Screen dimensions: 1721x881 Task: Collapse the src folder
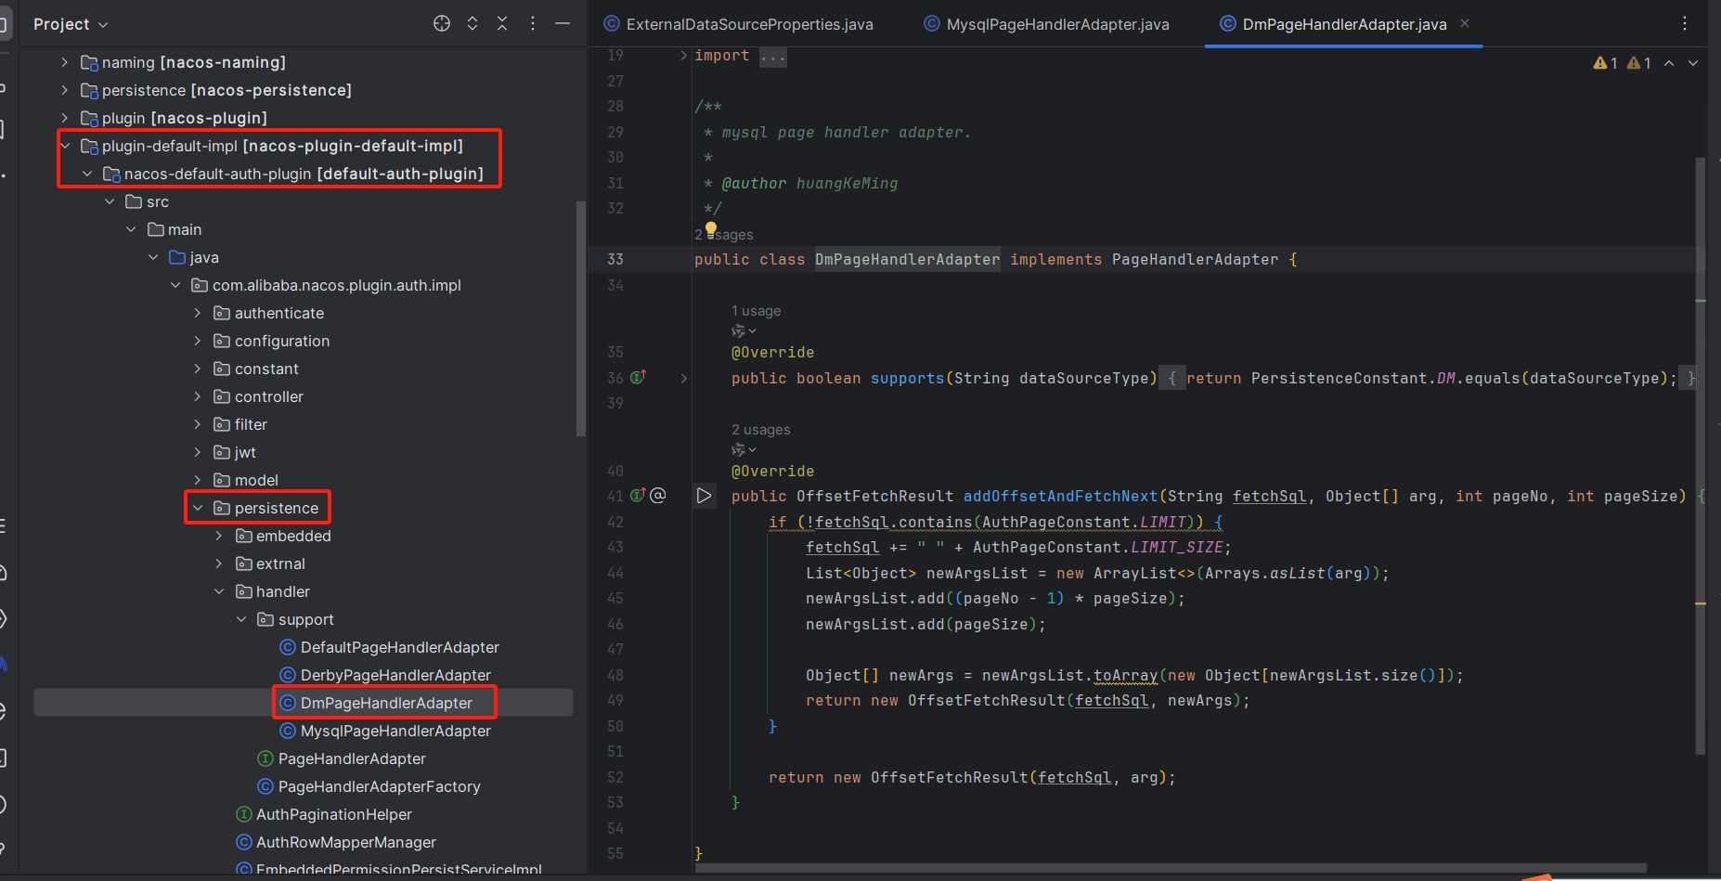[110, 201]
